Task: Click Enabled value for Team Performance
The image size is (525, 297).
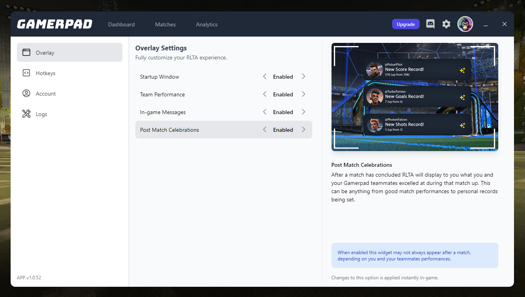Action: 283,94
